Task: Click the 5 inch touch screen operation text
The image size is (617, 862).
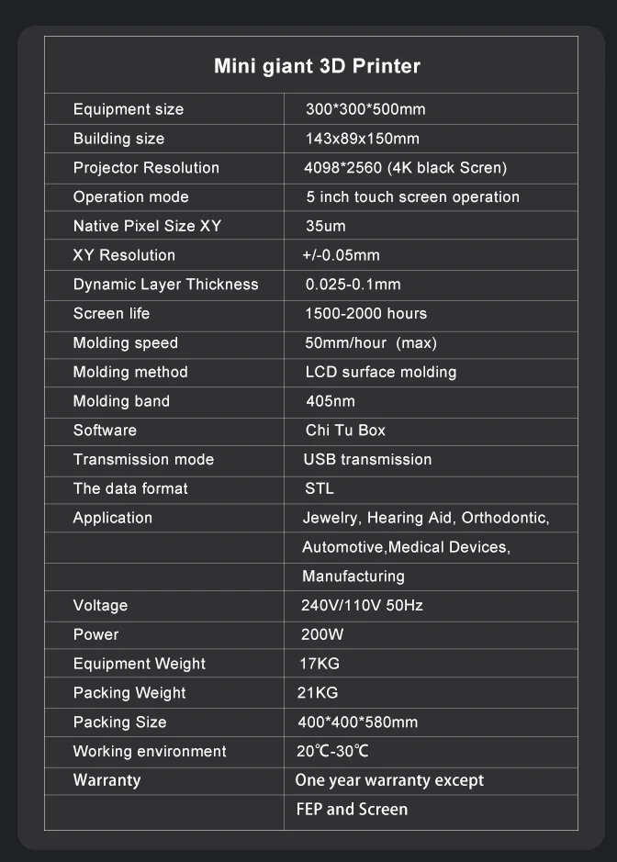Action: (x=412, y=197)
